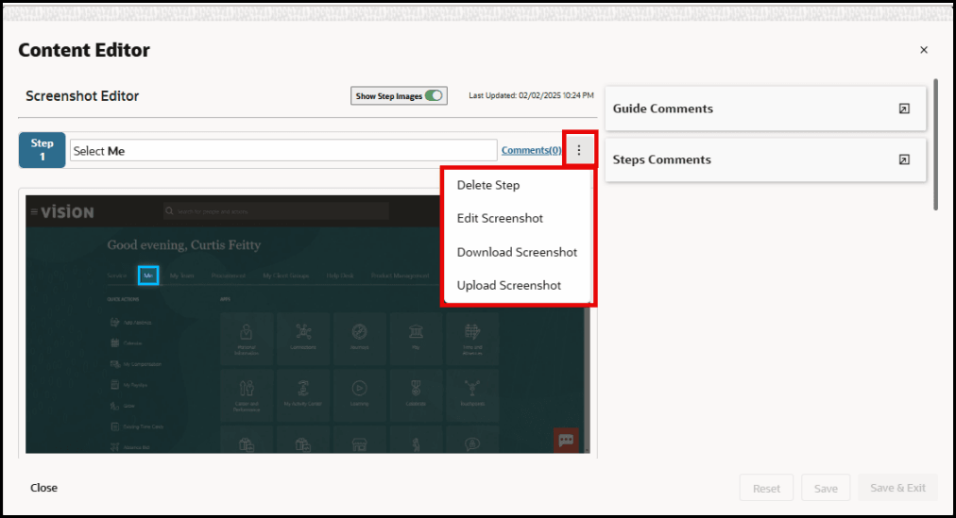Open the Comments(0) link
Viewport: 956px width, 518px height.
pyautogui.click(x=531, y=150)
